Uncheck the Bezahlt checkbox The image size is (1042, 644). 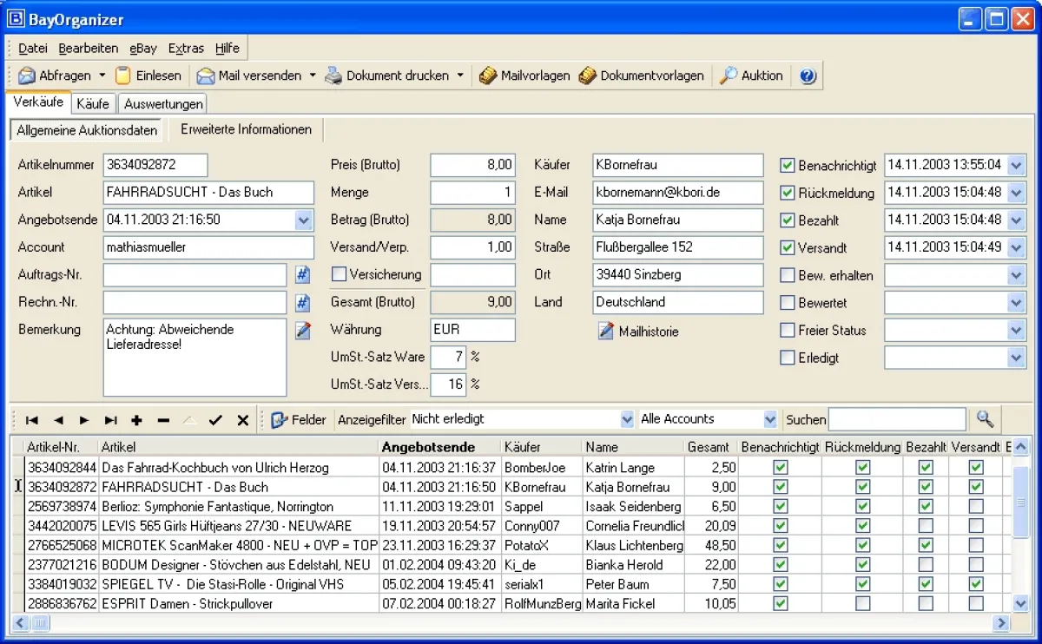click(788, 220)
